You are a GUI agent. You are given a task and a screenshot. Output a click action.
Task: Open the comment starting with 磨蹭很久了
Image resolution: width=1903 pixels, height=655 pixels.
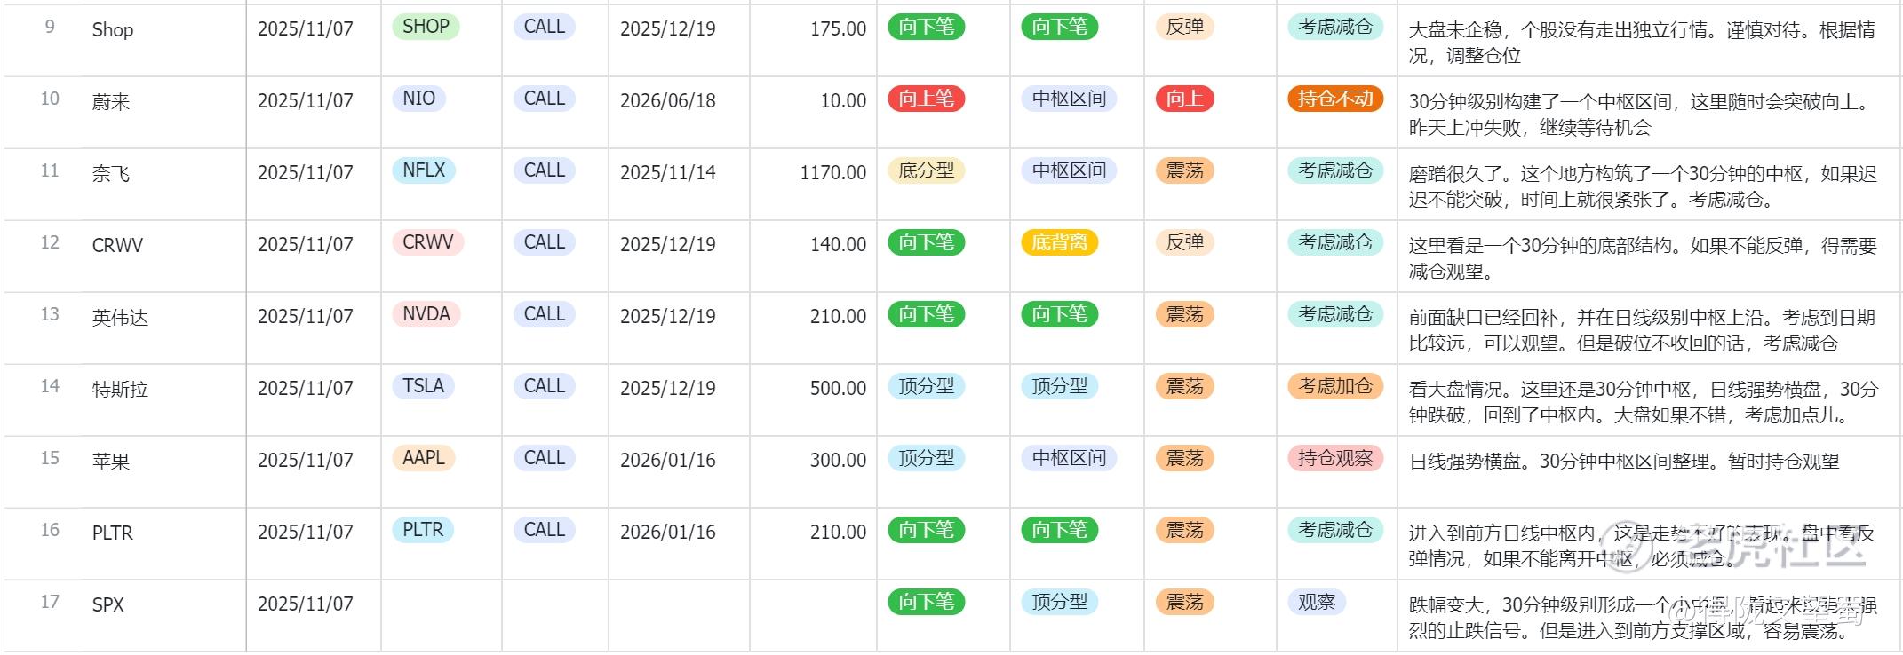point(1643,186)
